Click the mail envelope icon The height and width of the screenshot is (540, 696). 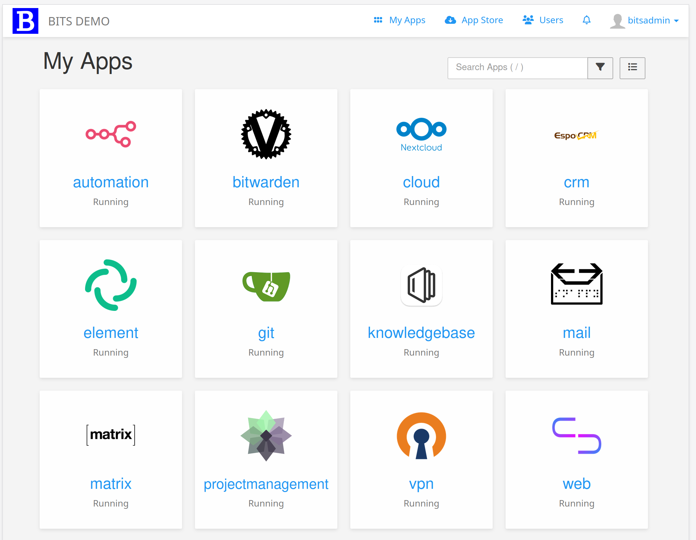[576, 284]
